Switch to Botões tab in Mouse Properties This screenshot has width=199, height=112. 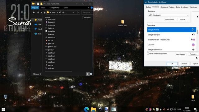pos(148,7)
